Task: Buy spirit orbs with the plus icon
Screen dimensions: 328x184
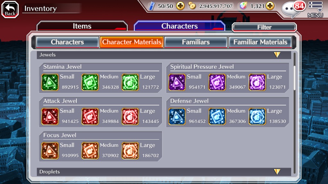Action: click(270, 6)
